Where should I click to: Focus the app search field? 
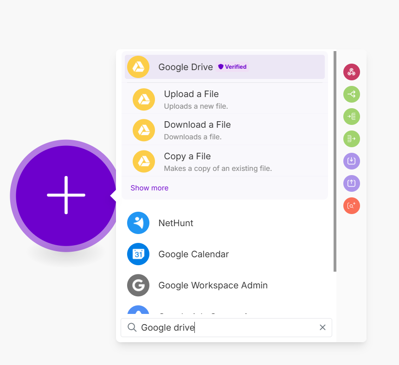[x=226, y=327]
